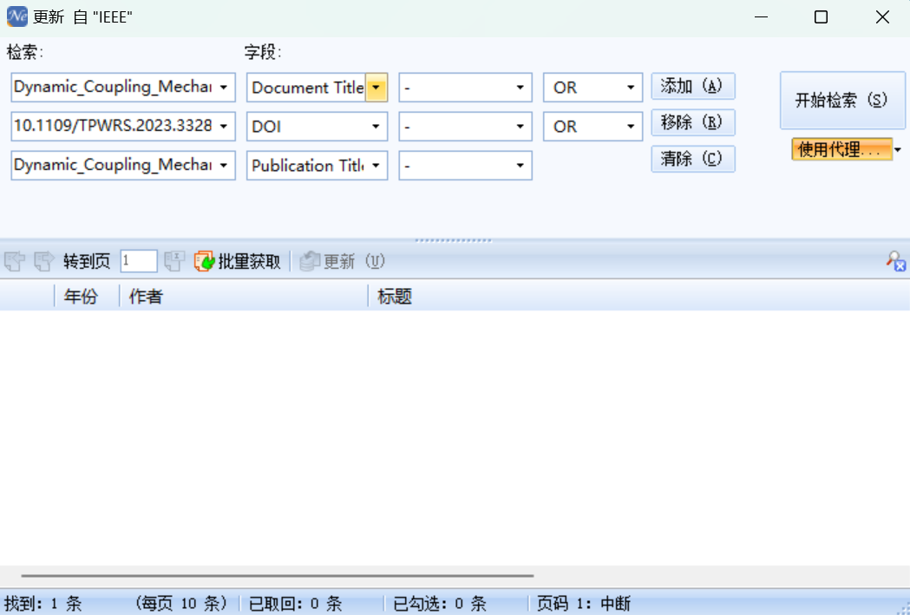Screen dimensions: 910x615
Task: Click the 已取回: 0 条 status text
Action: coord(295,604)
